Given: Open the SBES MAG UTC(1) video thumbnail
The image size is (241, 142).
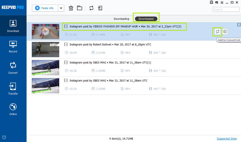Looking at the screenshot, I should tap(45, 68).
